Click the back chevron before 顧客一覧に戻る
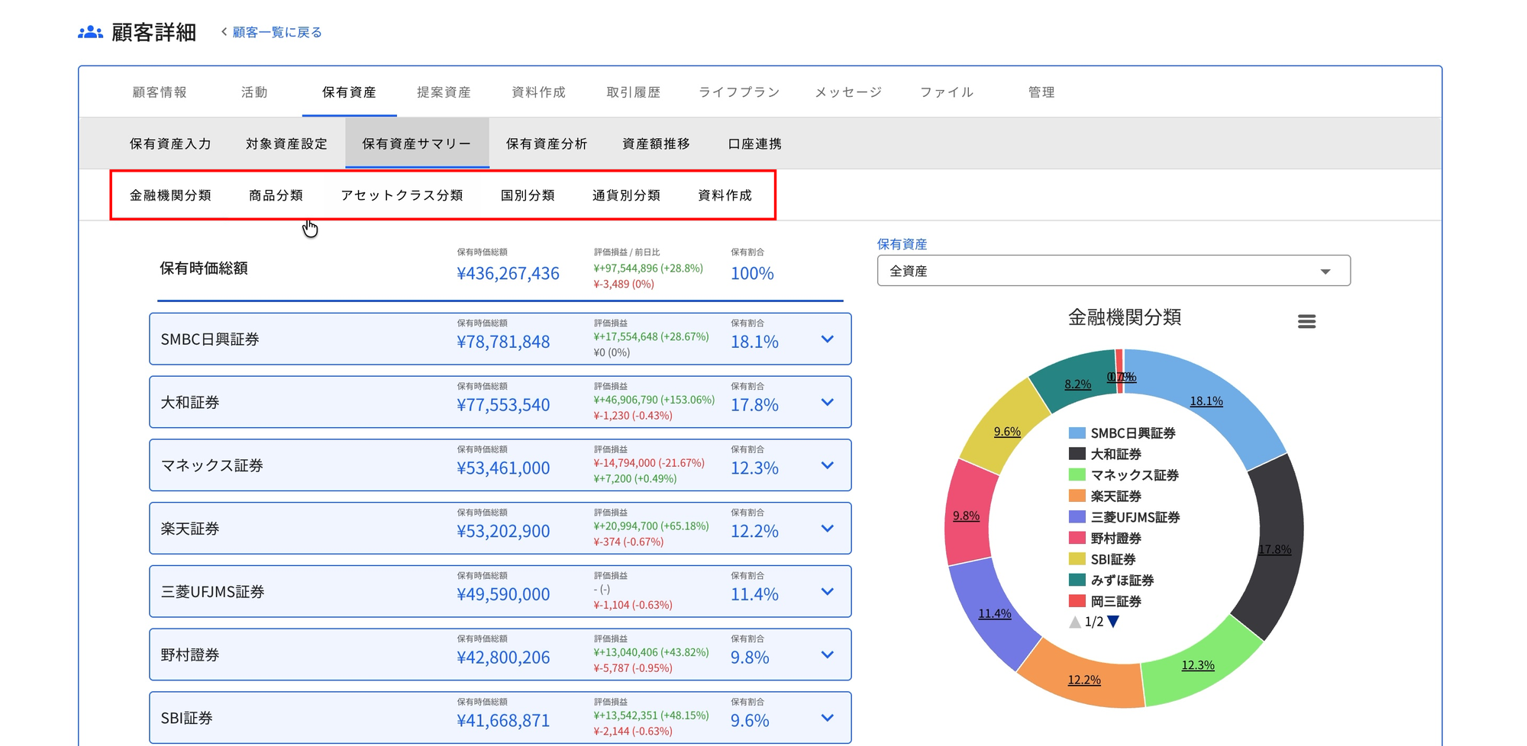This screenshot has width=1527, height=746. click(x=224, y=32)
